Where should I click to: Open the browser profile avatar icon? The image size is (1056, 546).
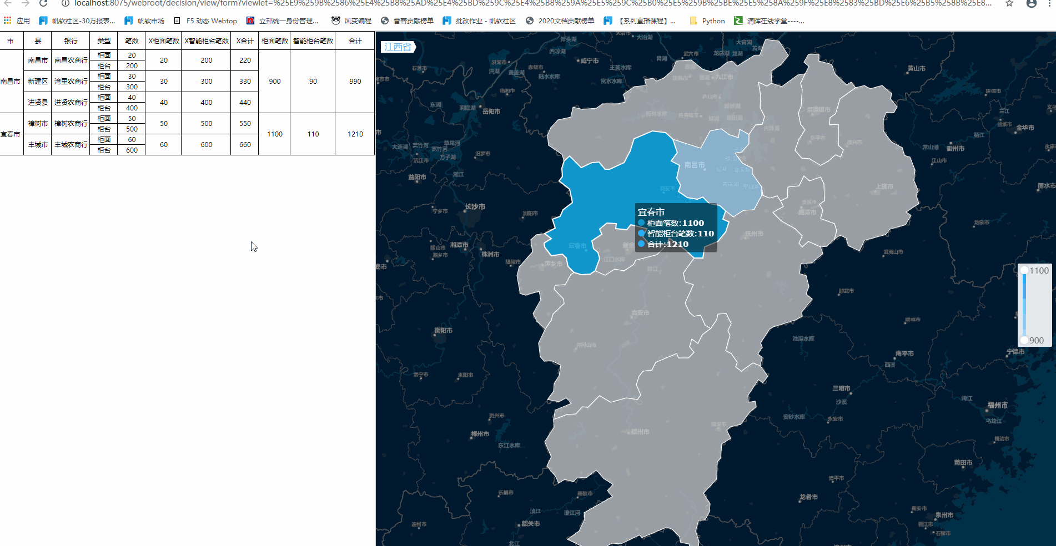[x=1032, y=3]
